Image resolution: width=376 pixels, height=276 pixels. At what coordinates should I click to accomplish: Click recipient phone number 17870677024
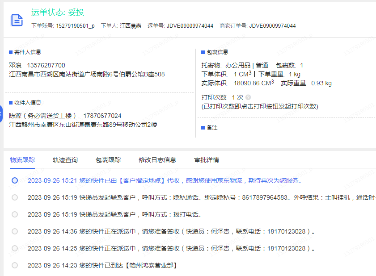click(102, 116)
